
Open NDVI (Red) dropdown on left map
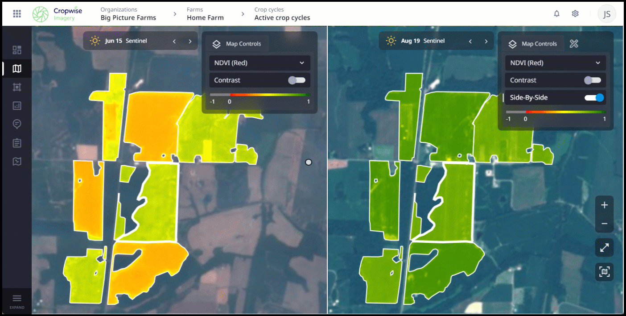(x=259, y=63)
